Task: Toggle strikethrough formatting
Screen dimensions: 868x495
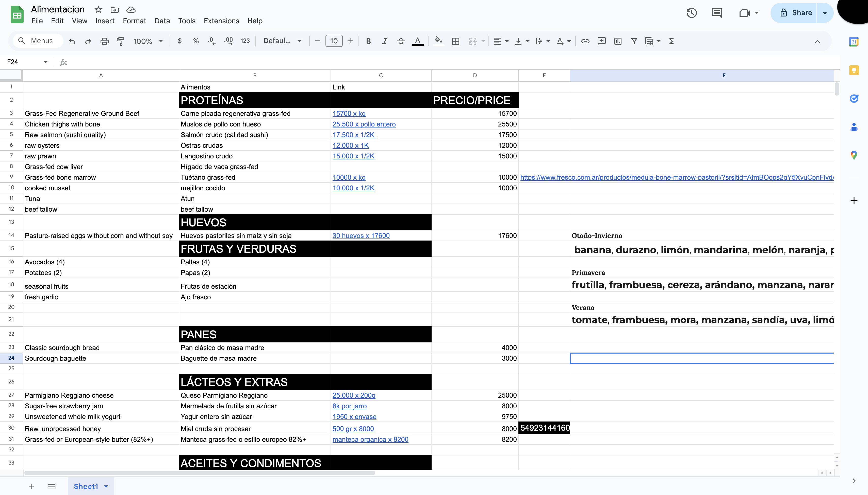Action: pos(401,41)
